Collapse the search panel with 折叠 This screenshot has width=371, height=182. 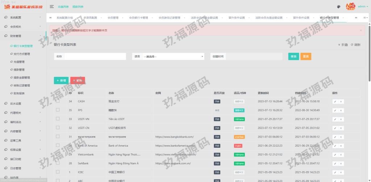point(343,45)
